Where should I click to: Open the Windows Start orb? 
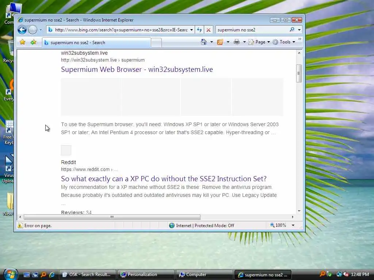pos(11,274)
